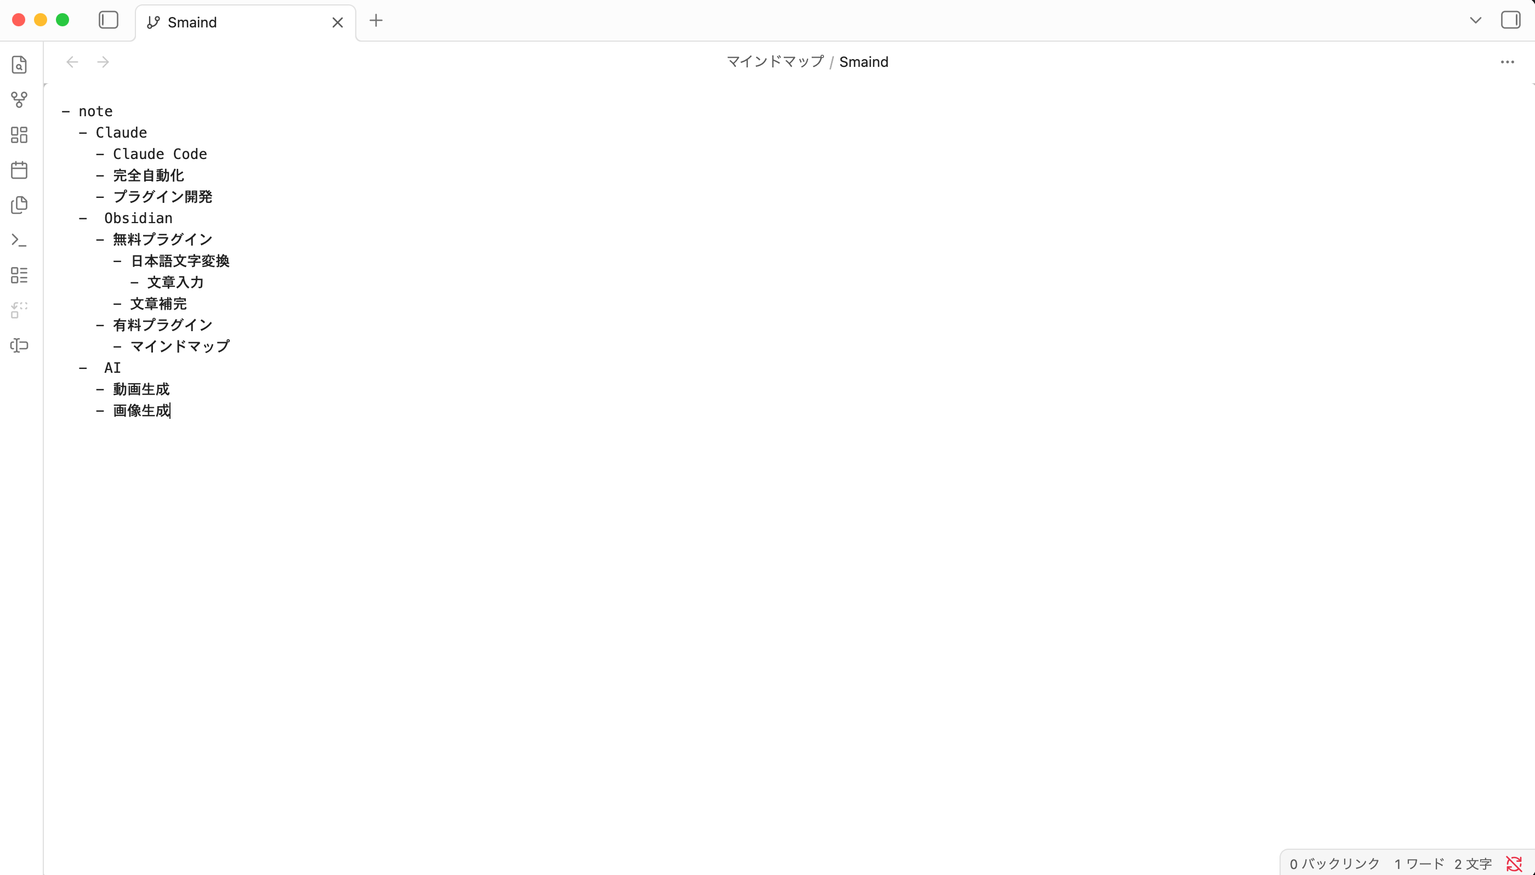The width and height of the screenshot is (1535, 875).
Task: Place cursor on the Claude line
Action: [121, 132]
